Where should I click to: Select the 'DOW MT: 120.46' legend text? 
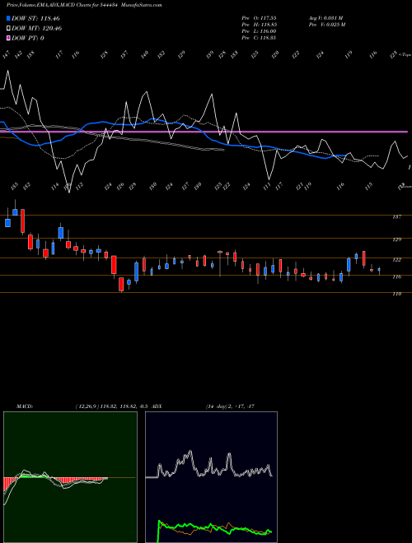pos(37,29)
